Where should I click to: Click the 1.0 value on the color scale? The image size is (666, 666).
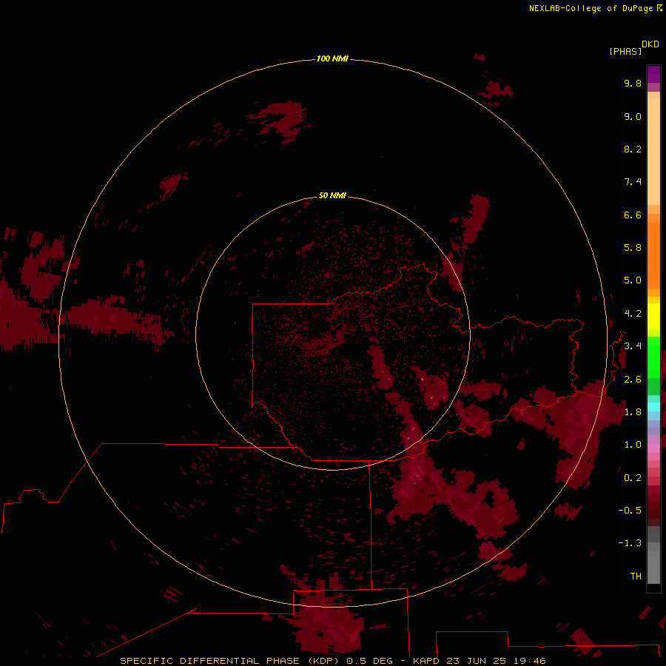tap(633, 445)
